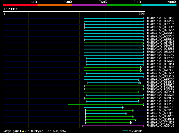Click the short cyan A7R7G6 alignment bar
Viewport: 179px width, 133px height.
tap(104, 108)
